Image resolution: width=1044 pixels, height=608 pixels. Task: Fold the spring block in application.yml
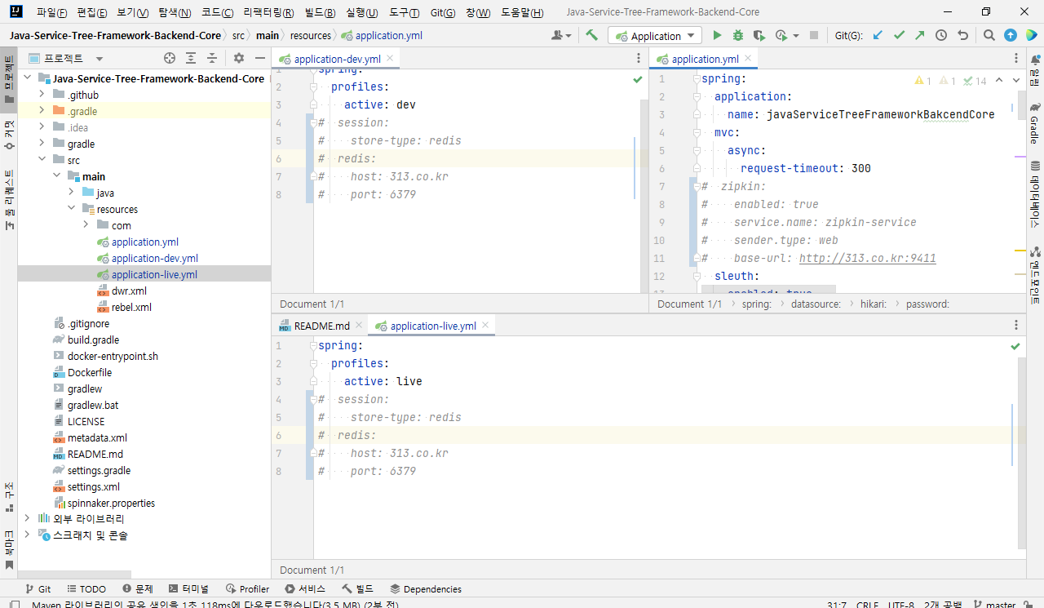click(x=696, y=79)
